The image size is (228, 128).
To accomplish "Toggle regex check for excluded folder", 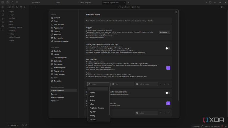I will pos(167,93).
